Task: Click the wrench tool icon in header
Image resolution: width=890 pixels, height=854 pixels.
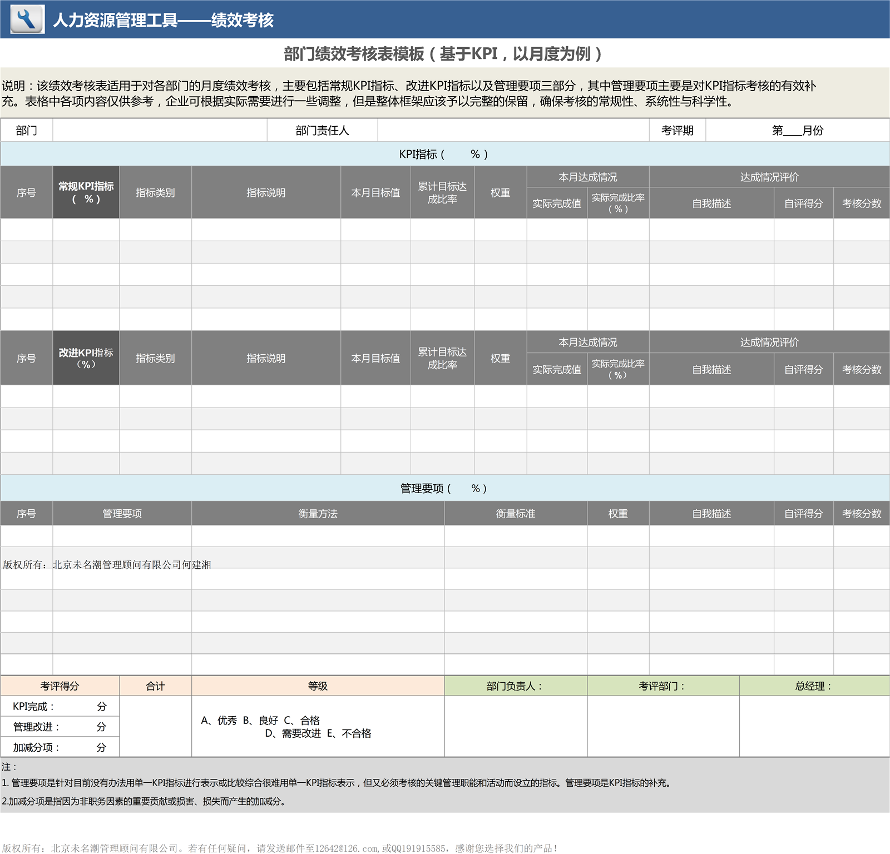Action: [x=27, y=19]
